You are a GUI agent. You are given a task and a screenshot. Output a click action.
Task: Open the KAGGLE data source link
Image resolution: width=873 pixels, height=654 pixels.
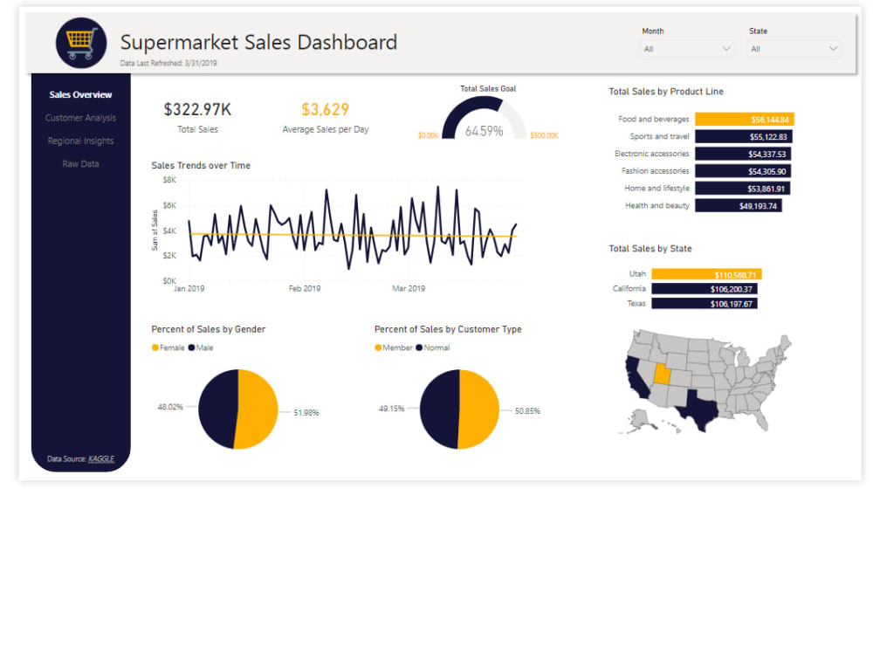[x=100, y=458]
